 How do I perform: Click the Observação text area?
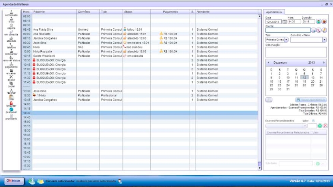(x=296, y=52)
